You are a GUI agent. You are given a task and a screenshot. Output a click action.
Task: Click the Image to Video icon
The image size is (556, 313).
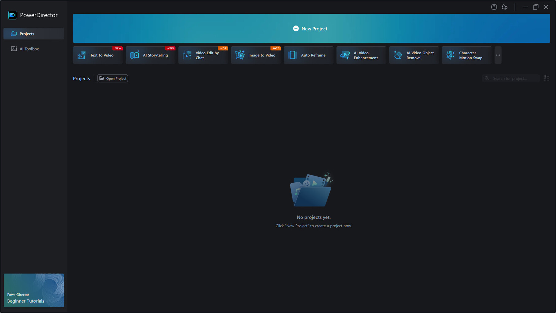coord(240,55)
